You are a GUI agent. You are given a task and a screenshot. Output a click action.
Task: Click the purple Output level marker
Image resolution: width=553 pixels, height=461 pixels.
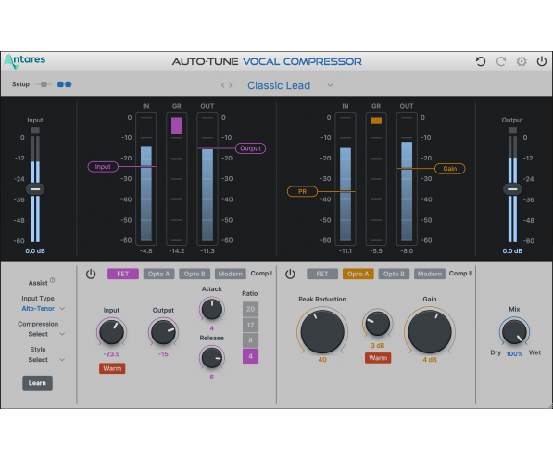pos(250,148)
